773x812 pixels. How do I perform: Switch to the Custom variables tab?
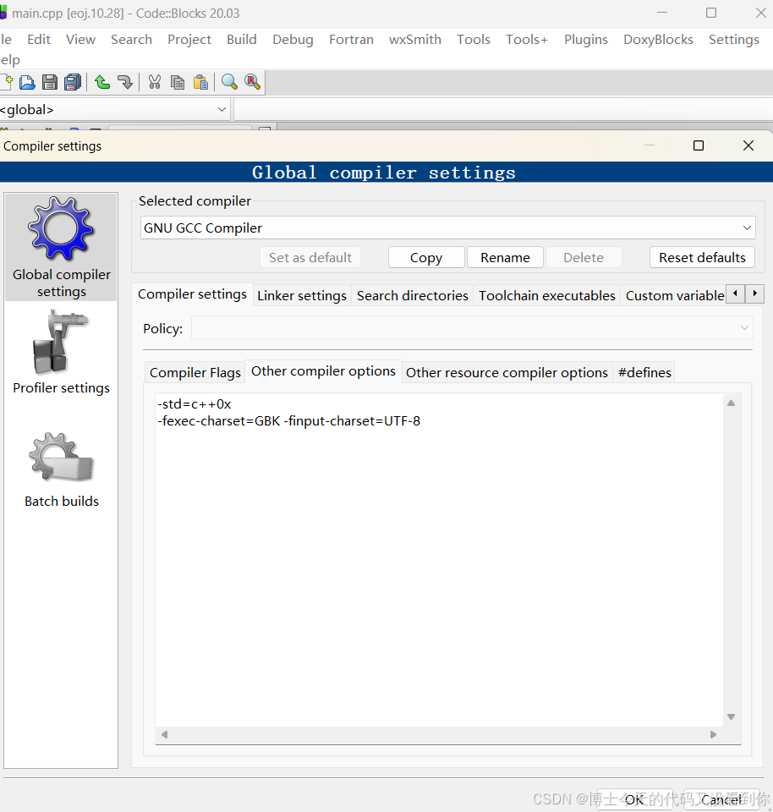[x=675, y=296]
